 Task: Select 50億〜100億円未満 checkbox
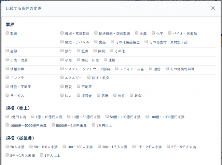coord(107,116)
